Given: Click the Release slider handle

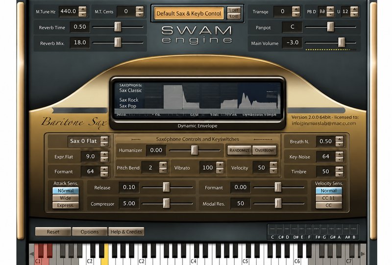Looking at the screenshot, I should point(166,187).
